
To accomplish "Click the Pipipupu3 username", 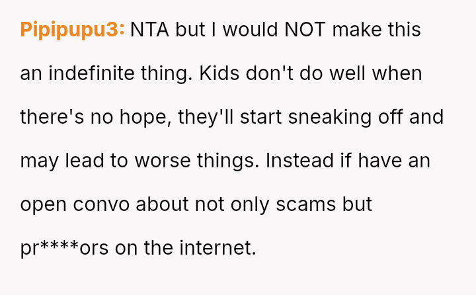I will [x=72, y=30].
